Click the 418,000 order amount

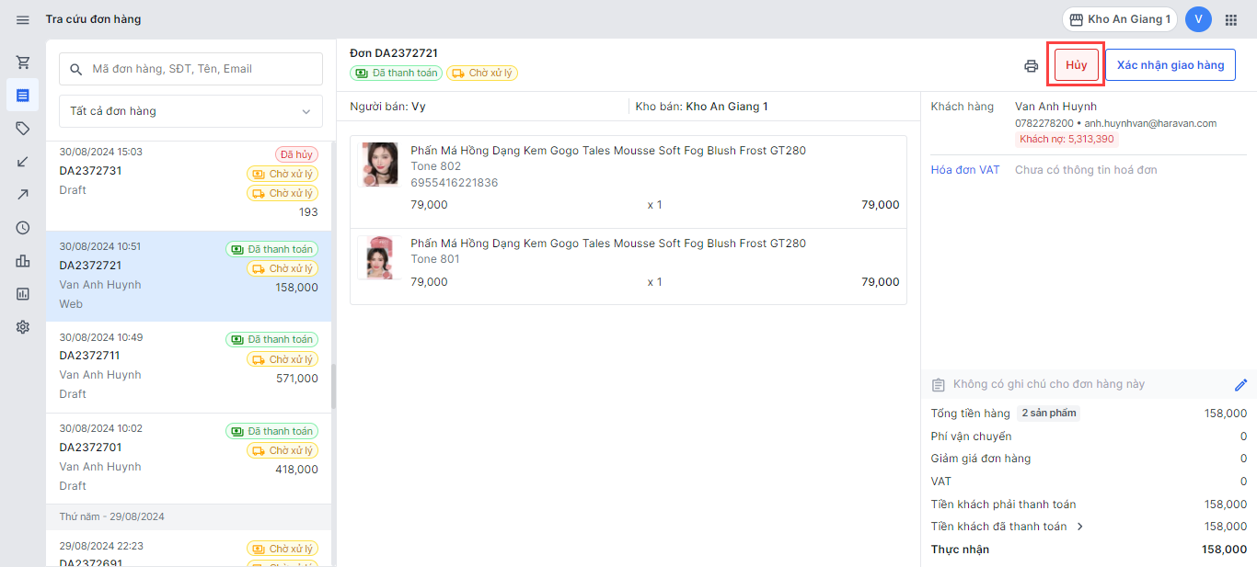click(296, 470)
